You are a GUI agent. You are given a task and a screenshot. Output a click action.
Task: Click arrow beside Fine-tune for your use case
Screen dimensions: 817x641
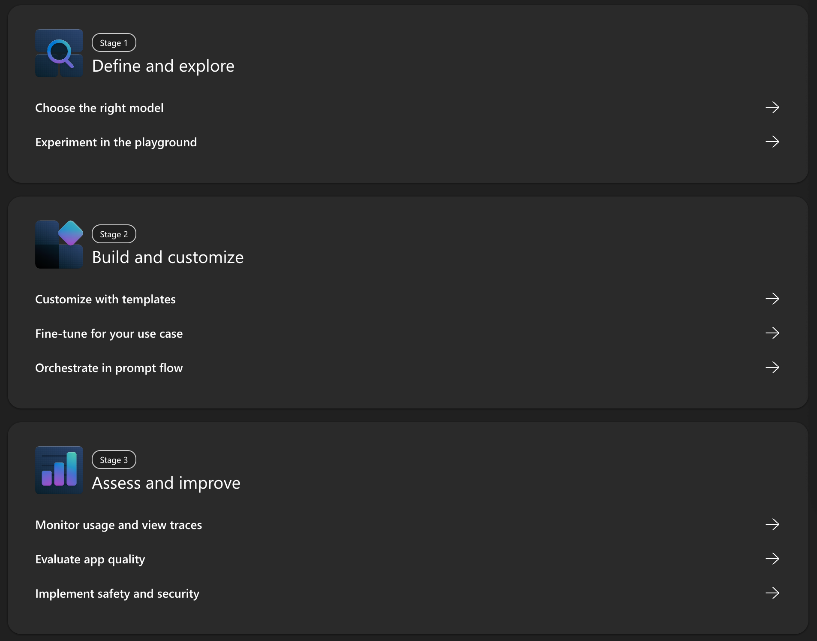pyautogui.click(x=772, y=333)
